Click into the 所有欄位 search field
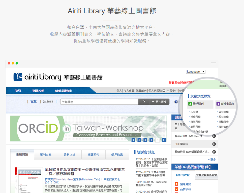The image size is (244, 193). tap(99, 102)
